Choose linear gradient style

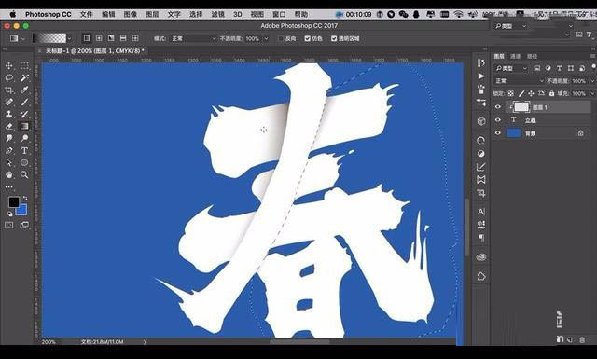(87, 38)
